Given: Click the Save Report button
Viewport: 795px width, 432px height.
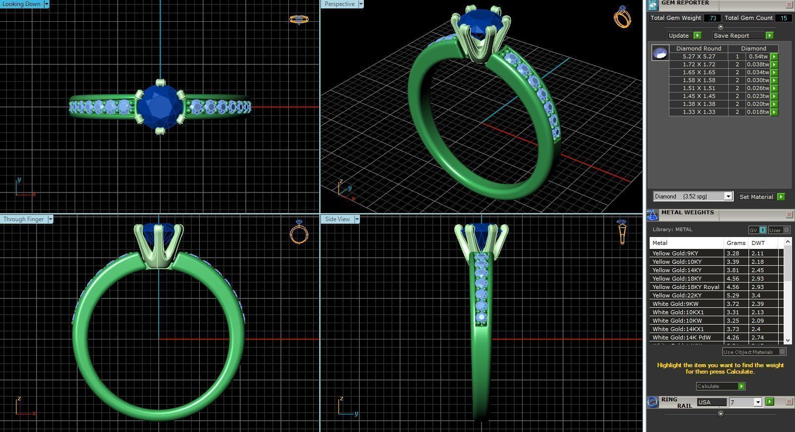Looking at the screenshot, I should (x=739, y=36).
